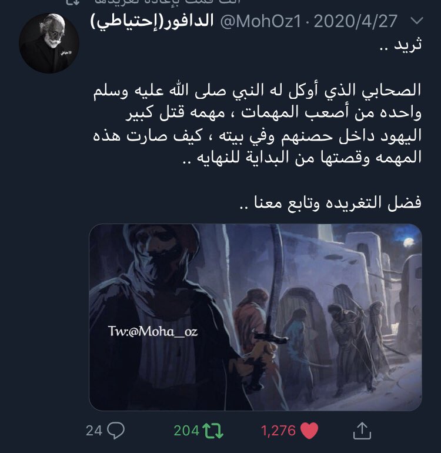Click the line فضل التغريده وتابع معنا
The height and width of the screenshot is (453, 441).
click(x=330, y=202)
